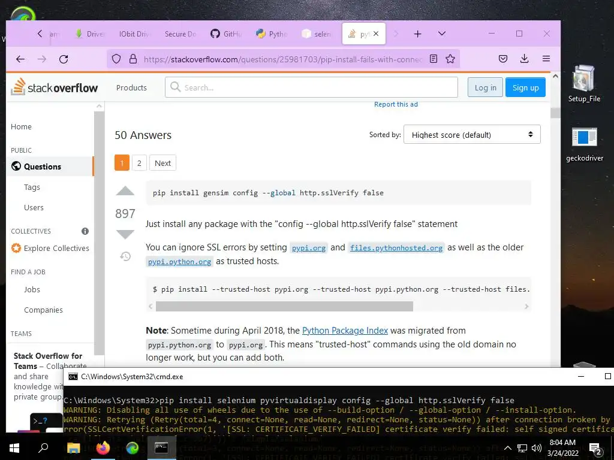Open the Products menu
This screenshot has width=614, height=460.
(131, 87)
